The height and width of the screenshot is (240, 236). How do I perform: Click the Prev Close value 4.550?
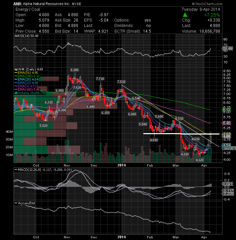click(44, 31)
